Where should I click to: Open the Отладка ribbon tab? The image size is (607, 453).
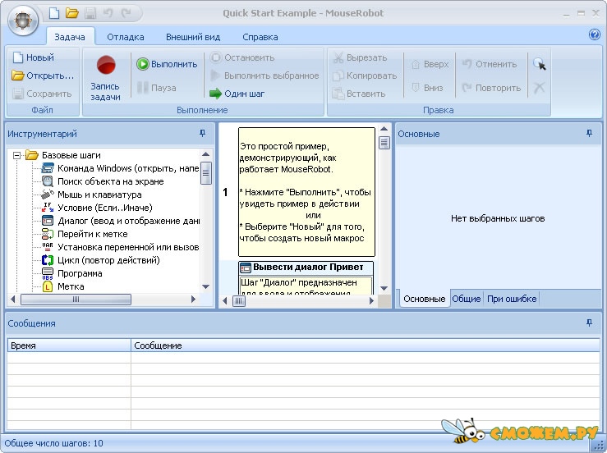click(x=126, y=37)
